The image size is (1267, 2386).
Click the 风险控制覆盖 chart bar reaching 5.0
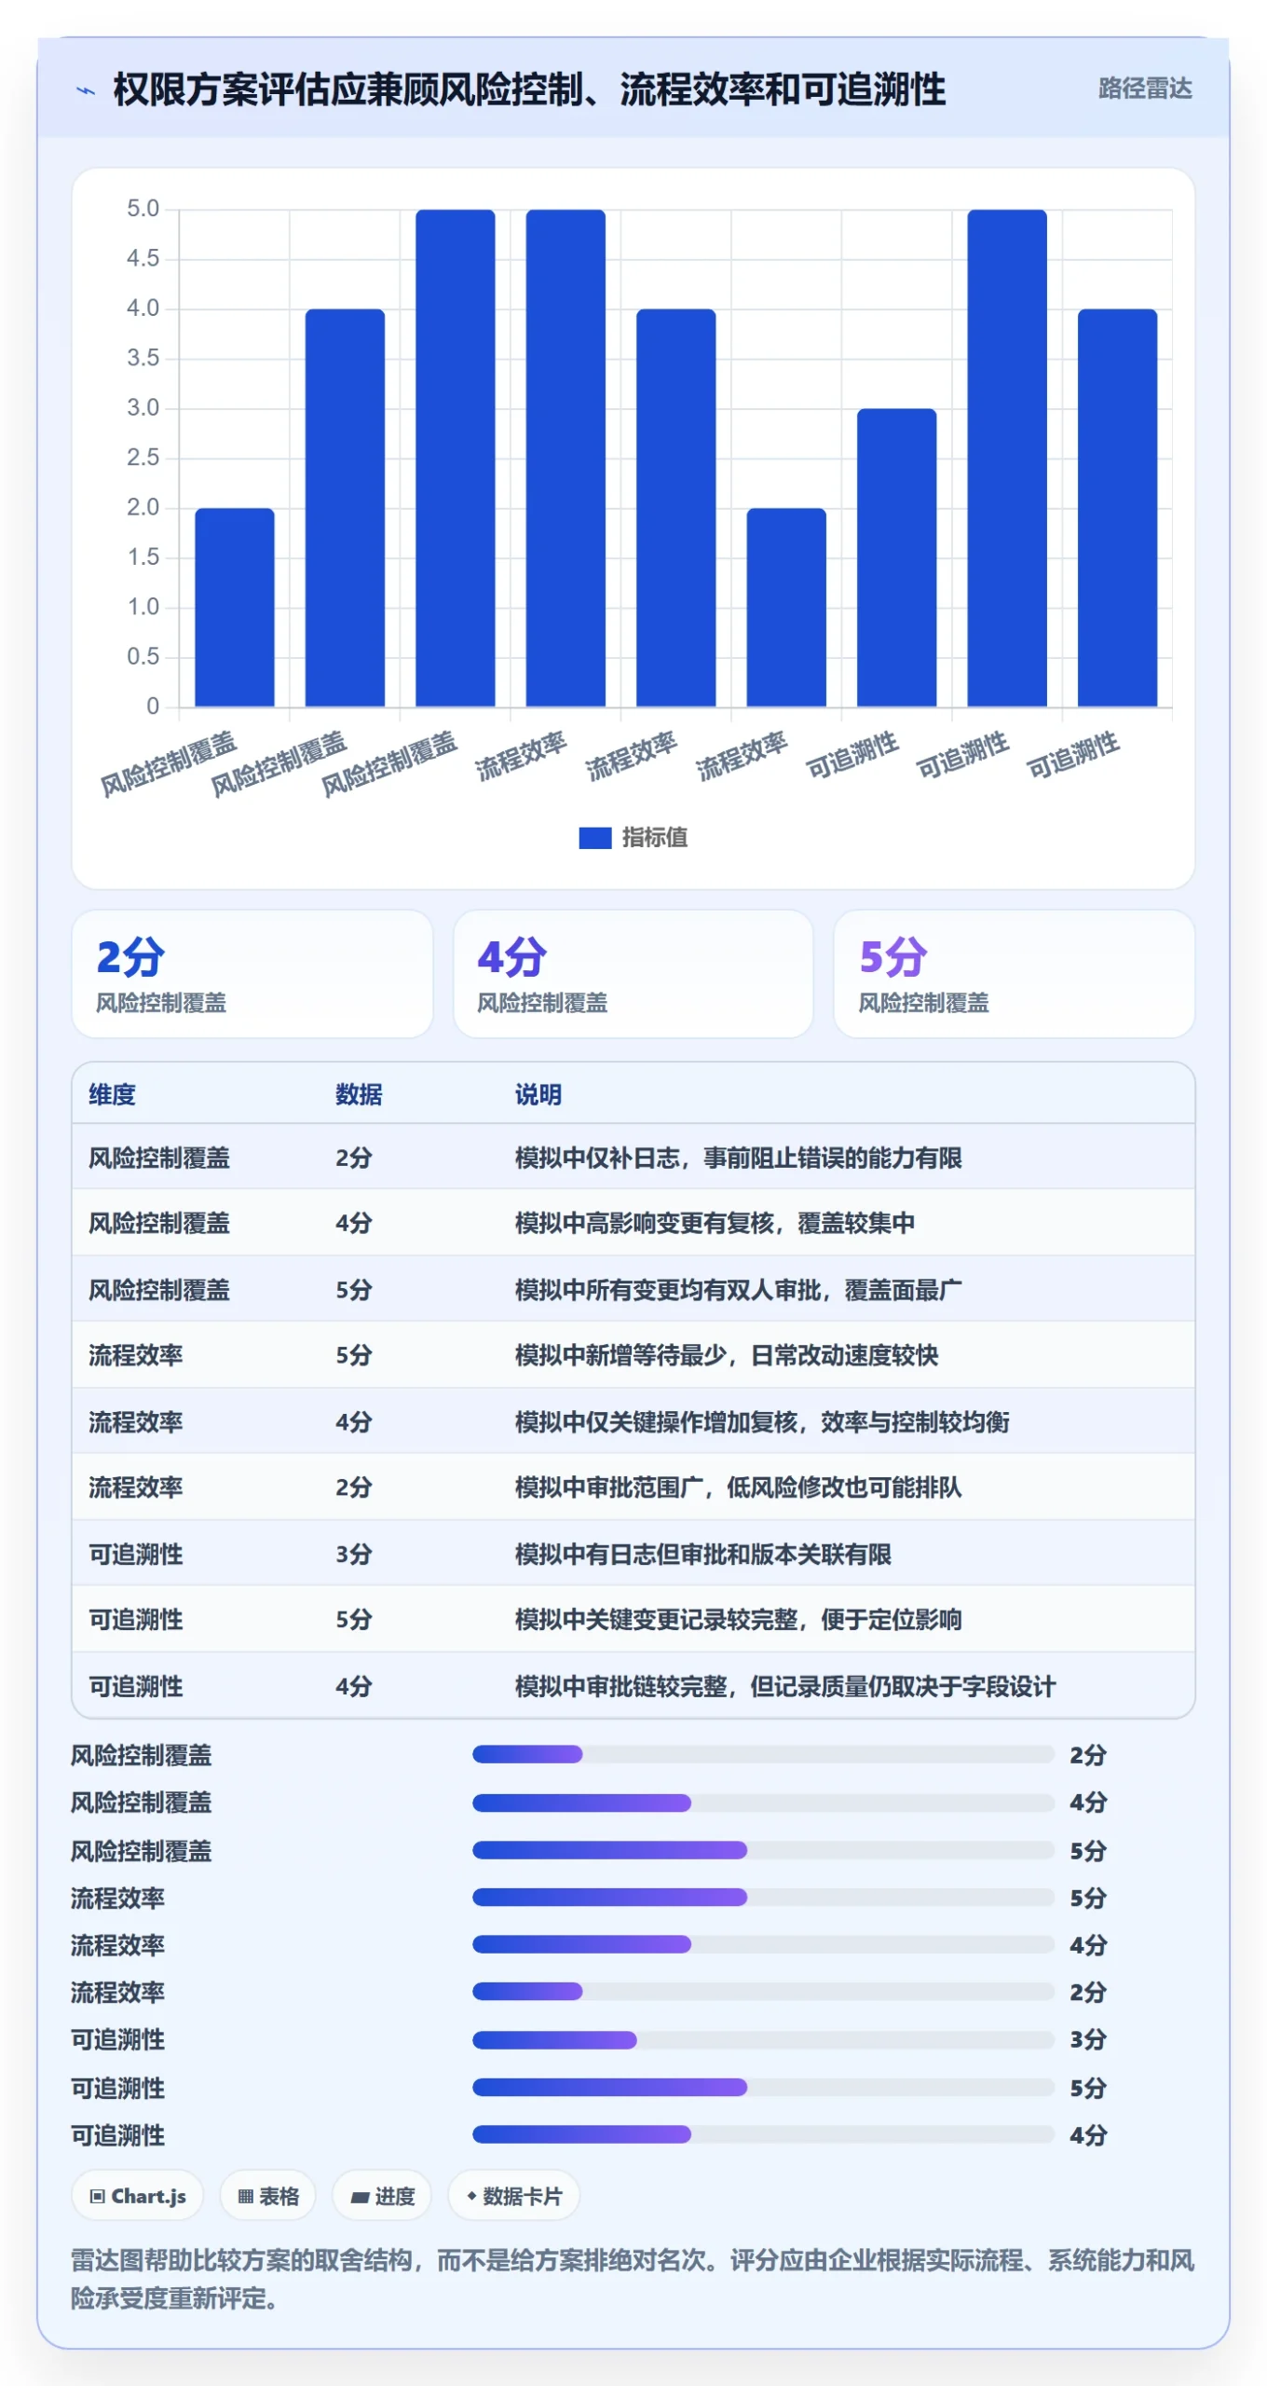[x=456, y=458]
